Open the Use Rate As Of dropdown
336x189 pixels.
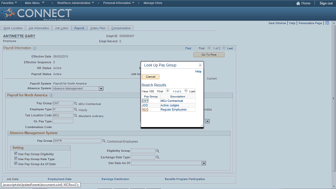click(204, 163)
